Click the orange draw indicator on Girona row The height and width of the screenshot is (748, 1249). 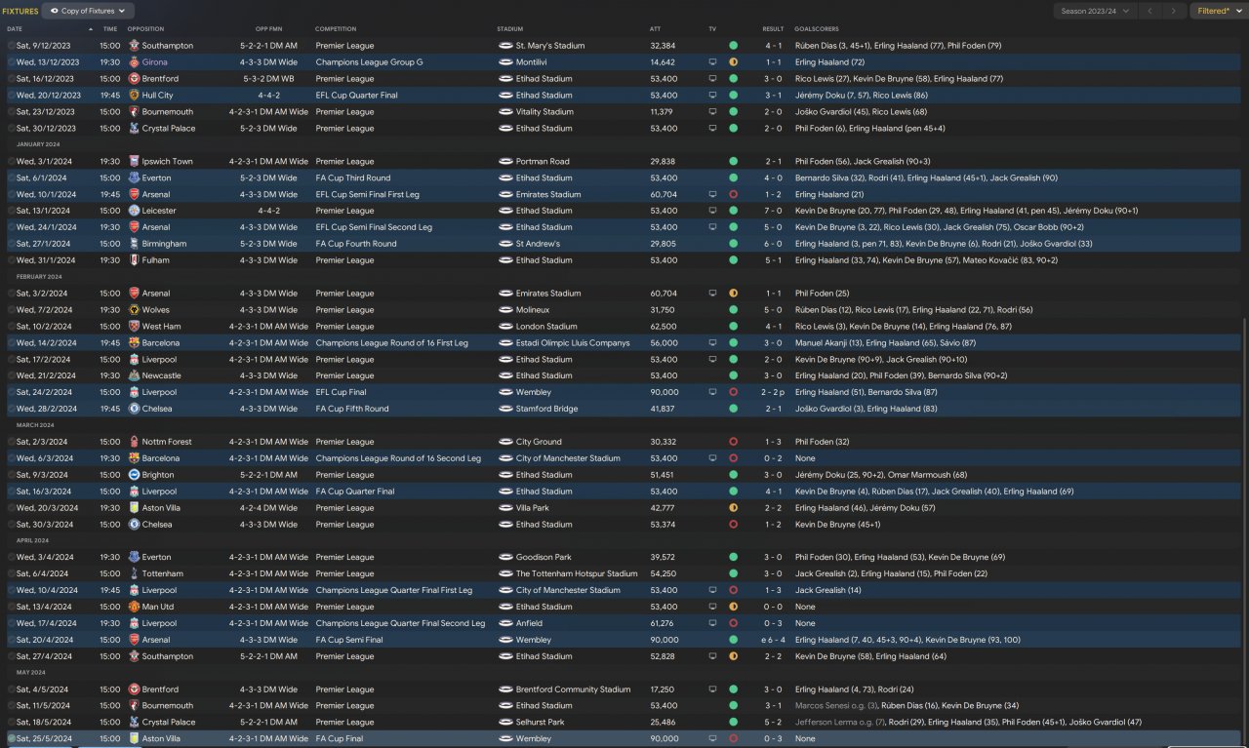[x=733, y=62]
